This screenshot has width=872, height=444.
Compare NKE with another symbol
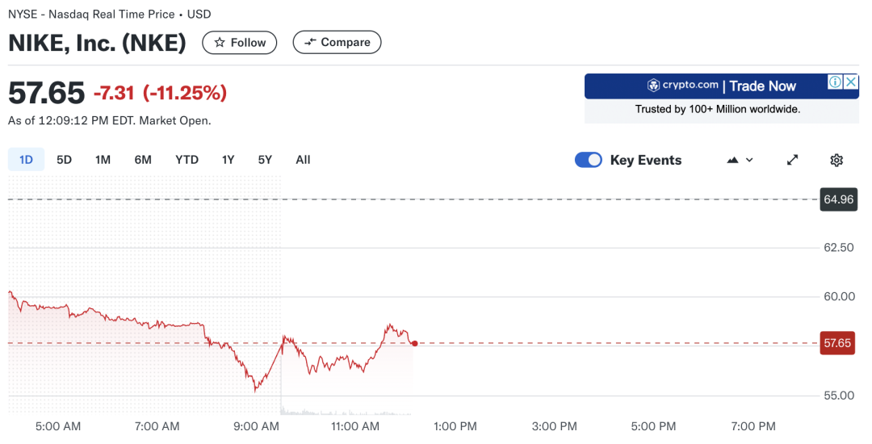[x=337, y=42]
